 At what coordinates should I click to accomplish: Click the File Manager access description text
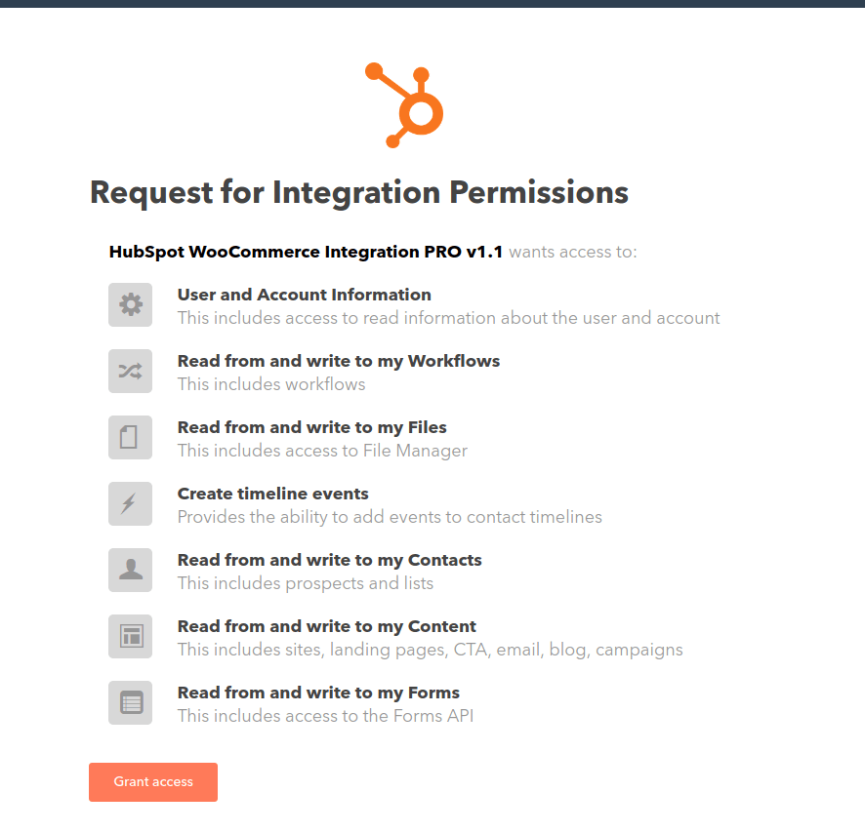322,451
